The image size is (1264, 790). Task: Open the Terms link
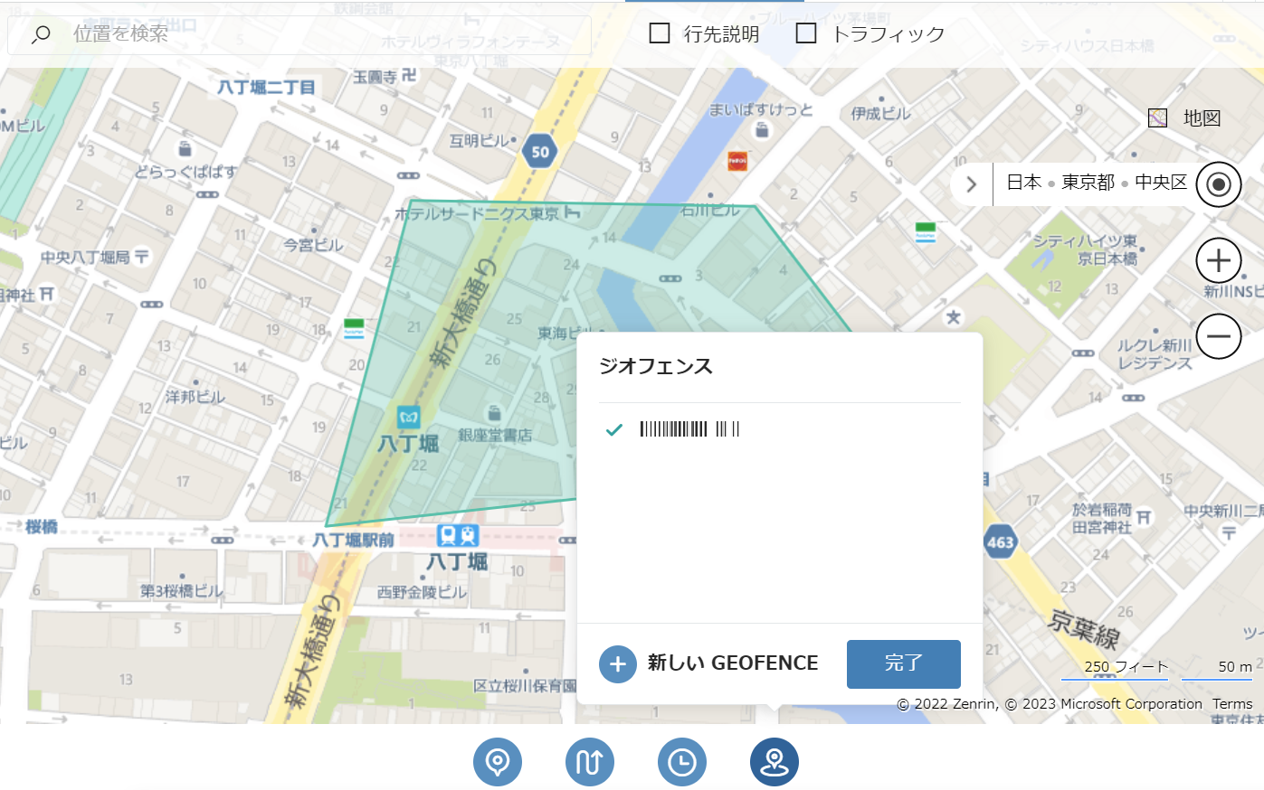click(1232, 704)
